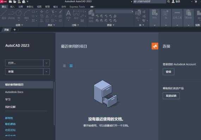Click the New button in left panel
Screen dimensions: 201x140
point(24,72)
